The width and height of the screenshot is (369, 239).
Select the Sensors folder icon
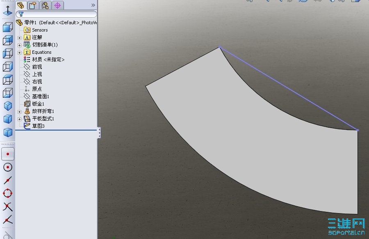coord(27,30)
